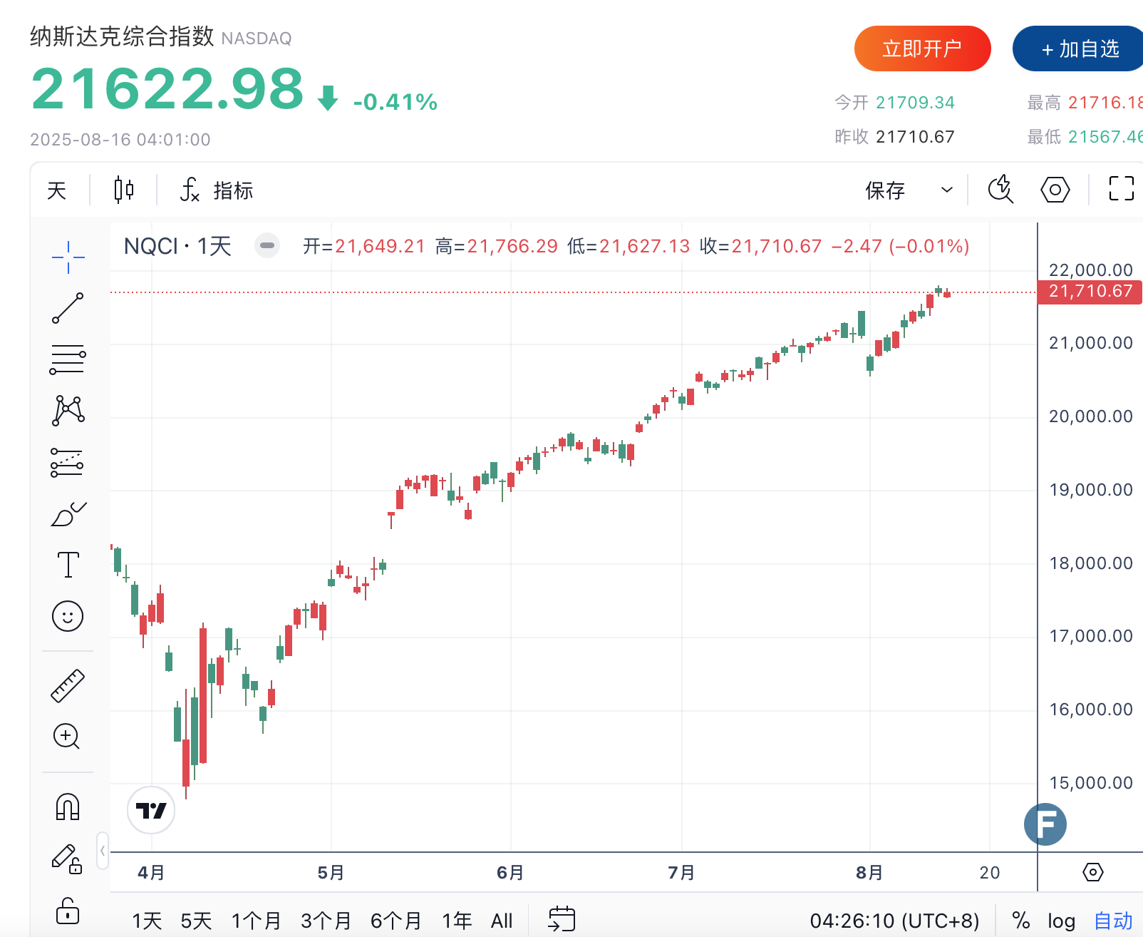Open the go to date calendar

(562, 919)
